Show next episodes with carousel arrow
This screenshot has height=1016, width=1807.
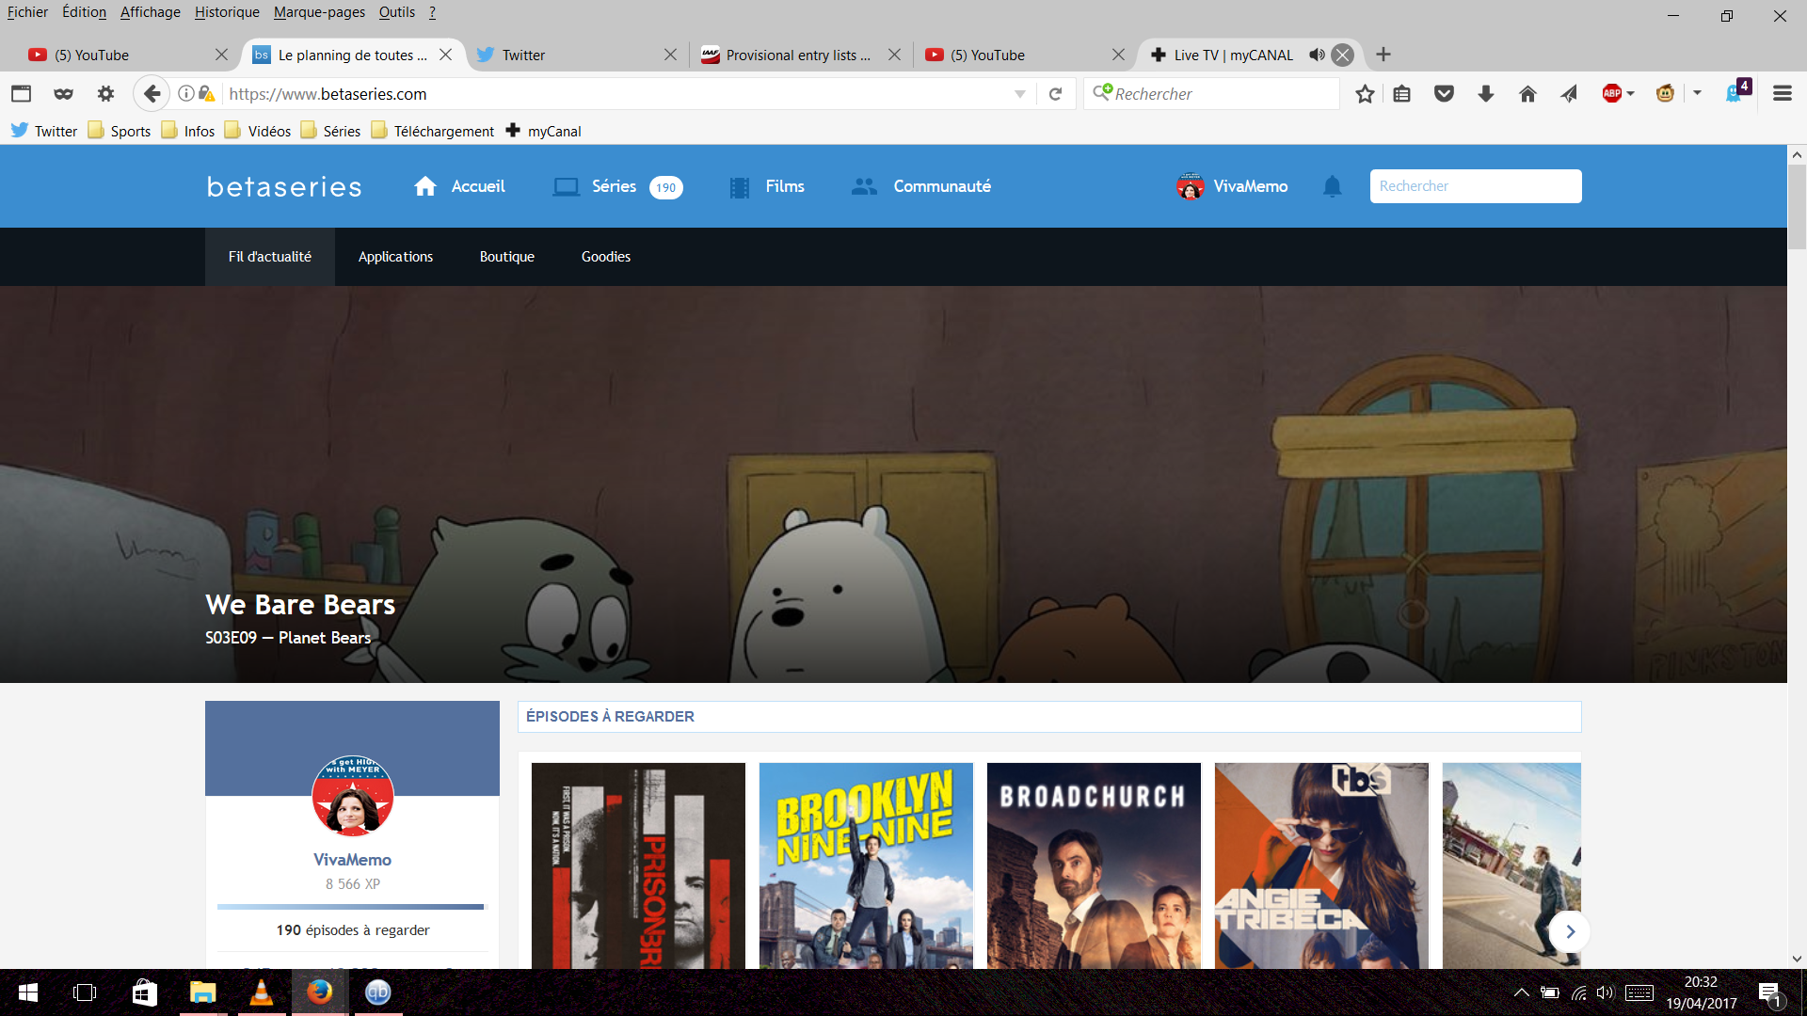[x=1569, y=931]
